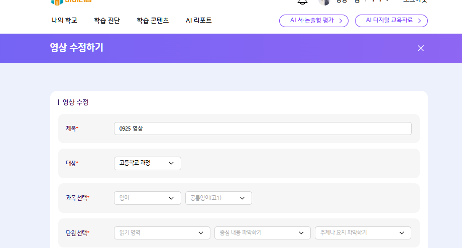This screenshot has width=462, height=248.
Task: Click the 제목 field containing 0925 영상
Action: [x=263, y=129]
